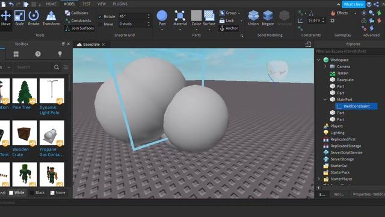Click the Separate solid modeling icon
385x217 pixels.
coord(285,17)
